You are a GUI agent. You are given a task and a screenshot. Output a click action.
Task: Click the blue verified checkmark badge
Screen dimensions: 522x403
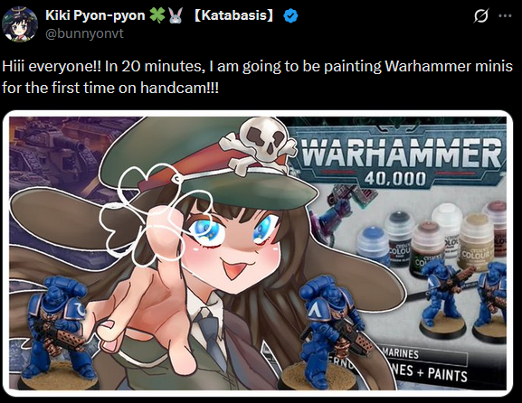click(290, 15)
